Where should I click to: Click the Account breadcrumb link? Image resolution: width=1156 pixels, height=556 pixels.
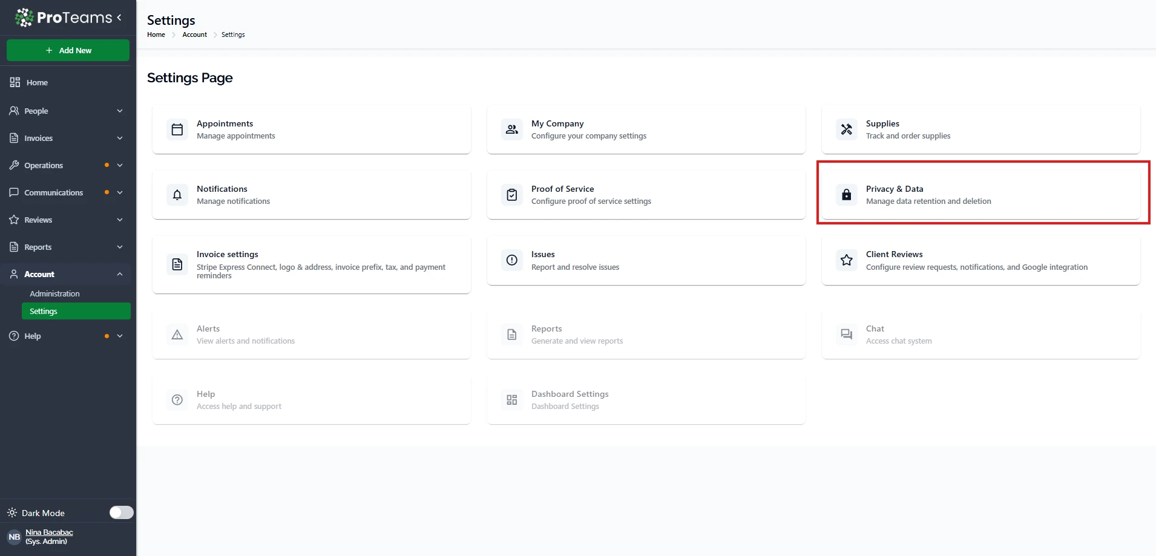[x=194, y=34]
